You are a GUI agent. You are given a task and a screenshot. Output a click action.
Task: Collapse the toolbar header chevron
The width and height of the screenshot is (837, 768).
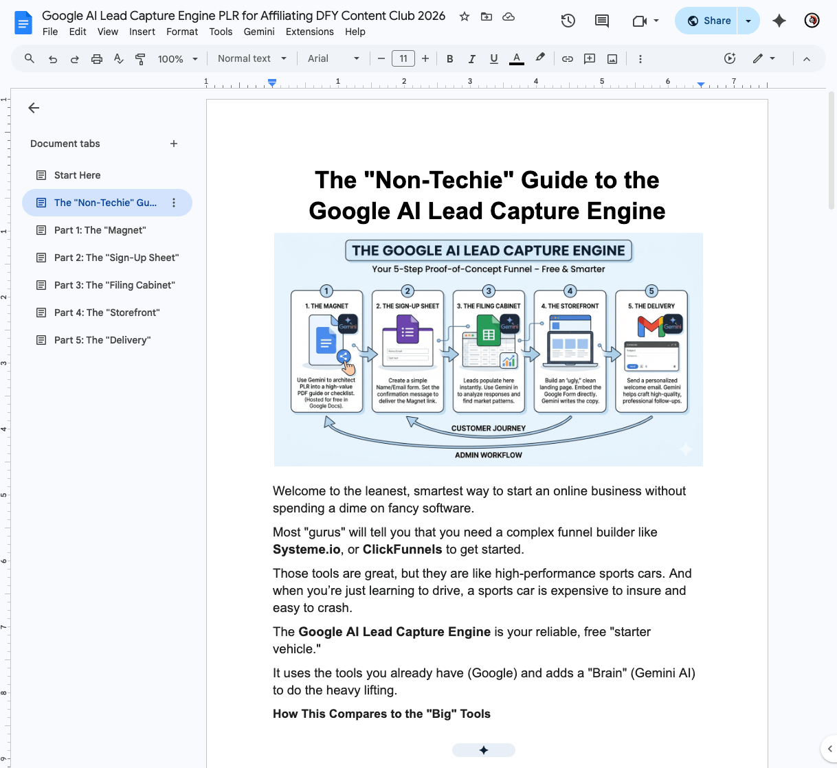point(807,59)
